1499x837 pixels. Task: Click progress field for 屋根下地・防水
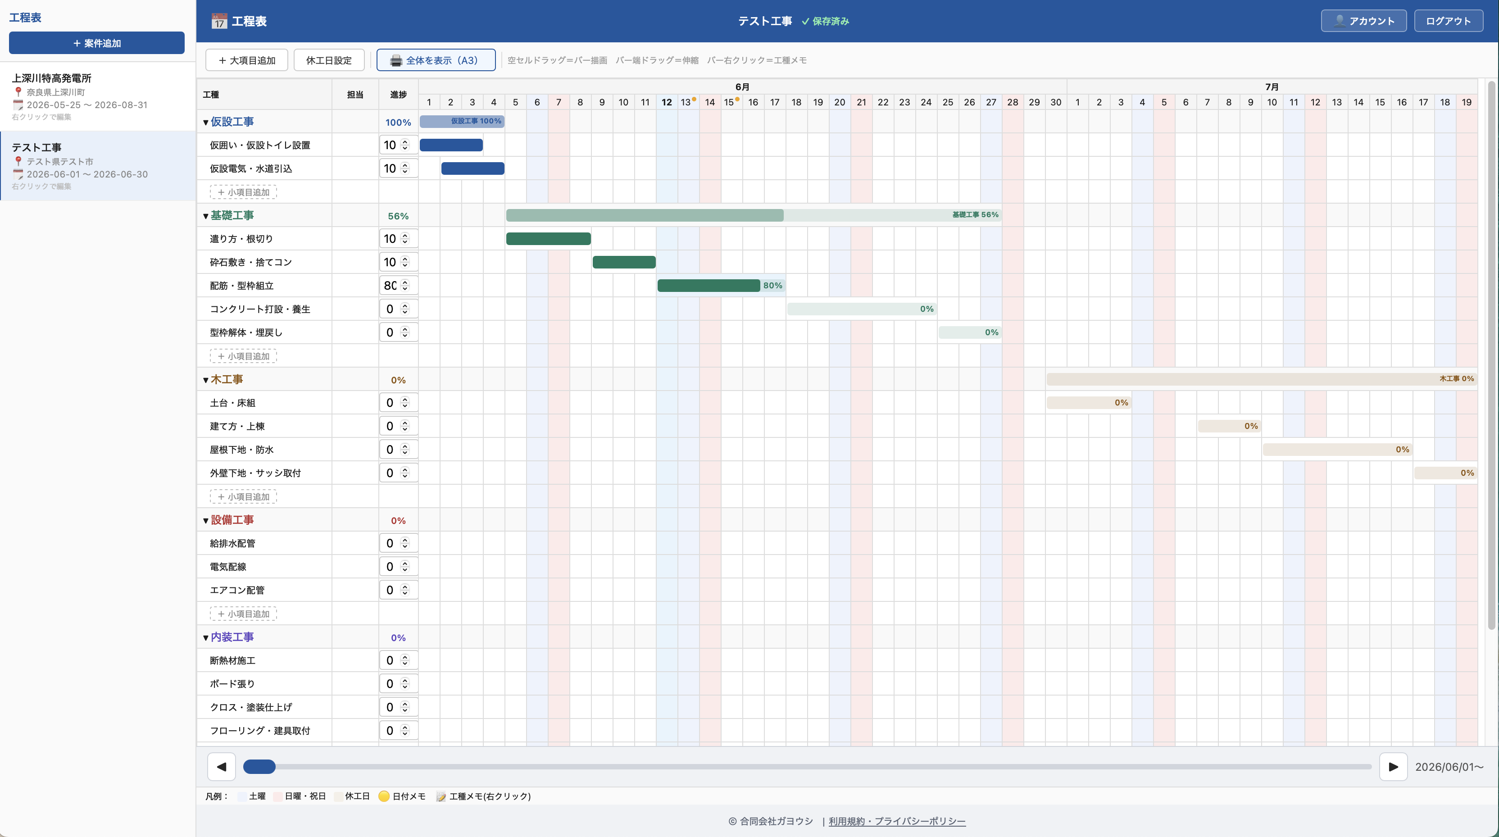coord(398,449)
